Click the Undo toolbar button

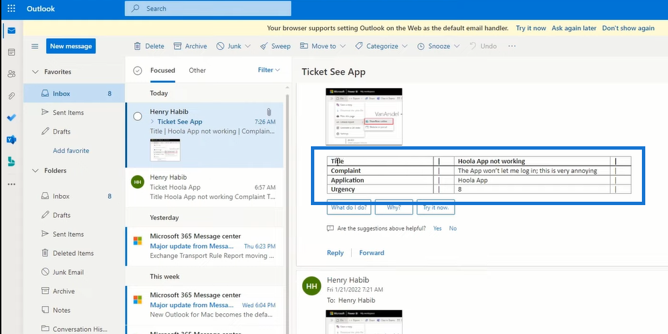[483, 46]
